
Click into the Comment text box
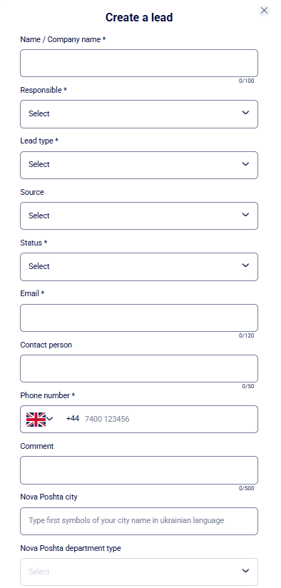point(139,470)
